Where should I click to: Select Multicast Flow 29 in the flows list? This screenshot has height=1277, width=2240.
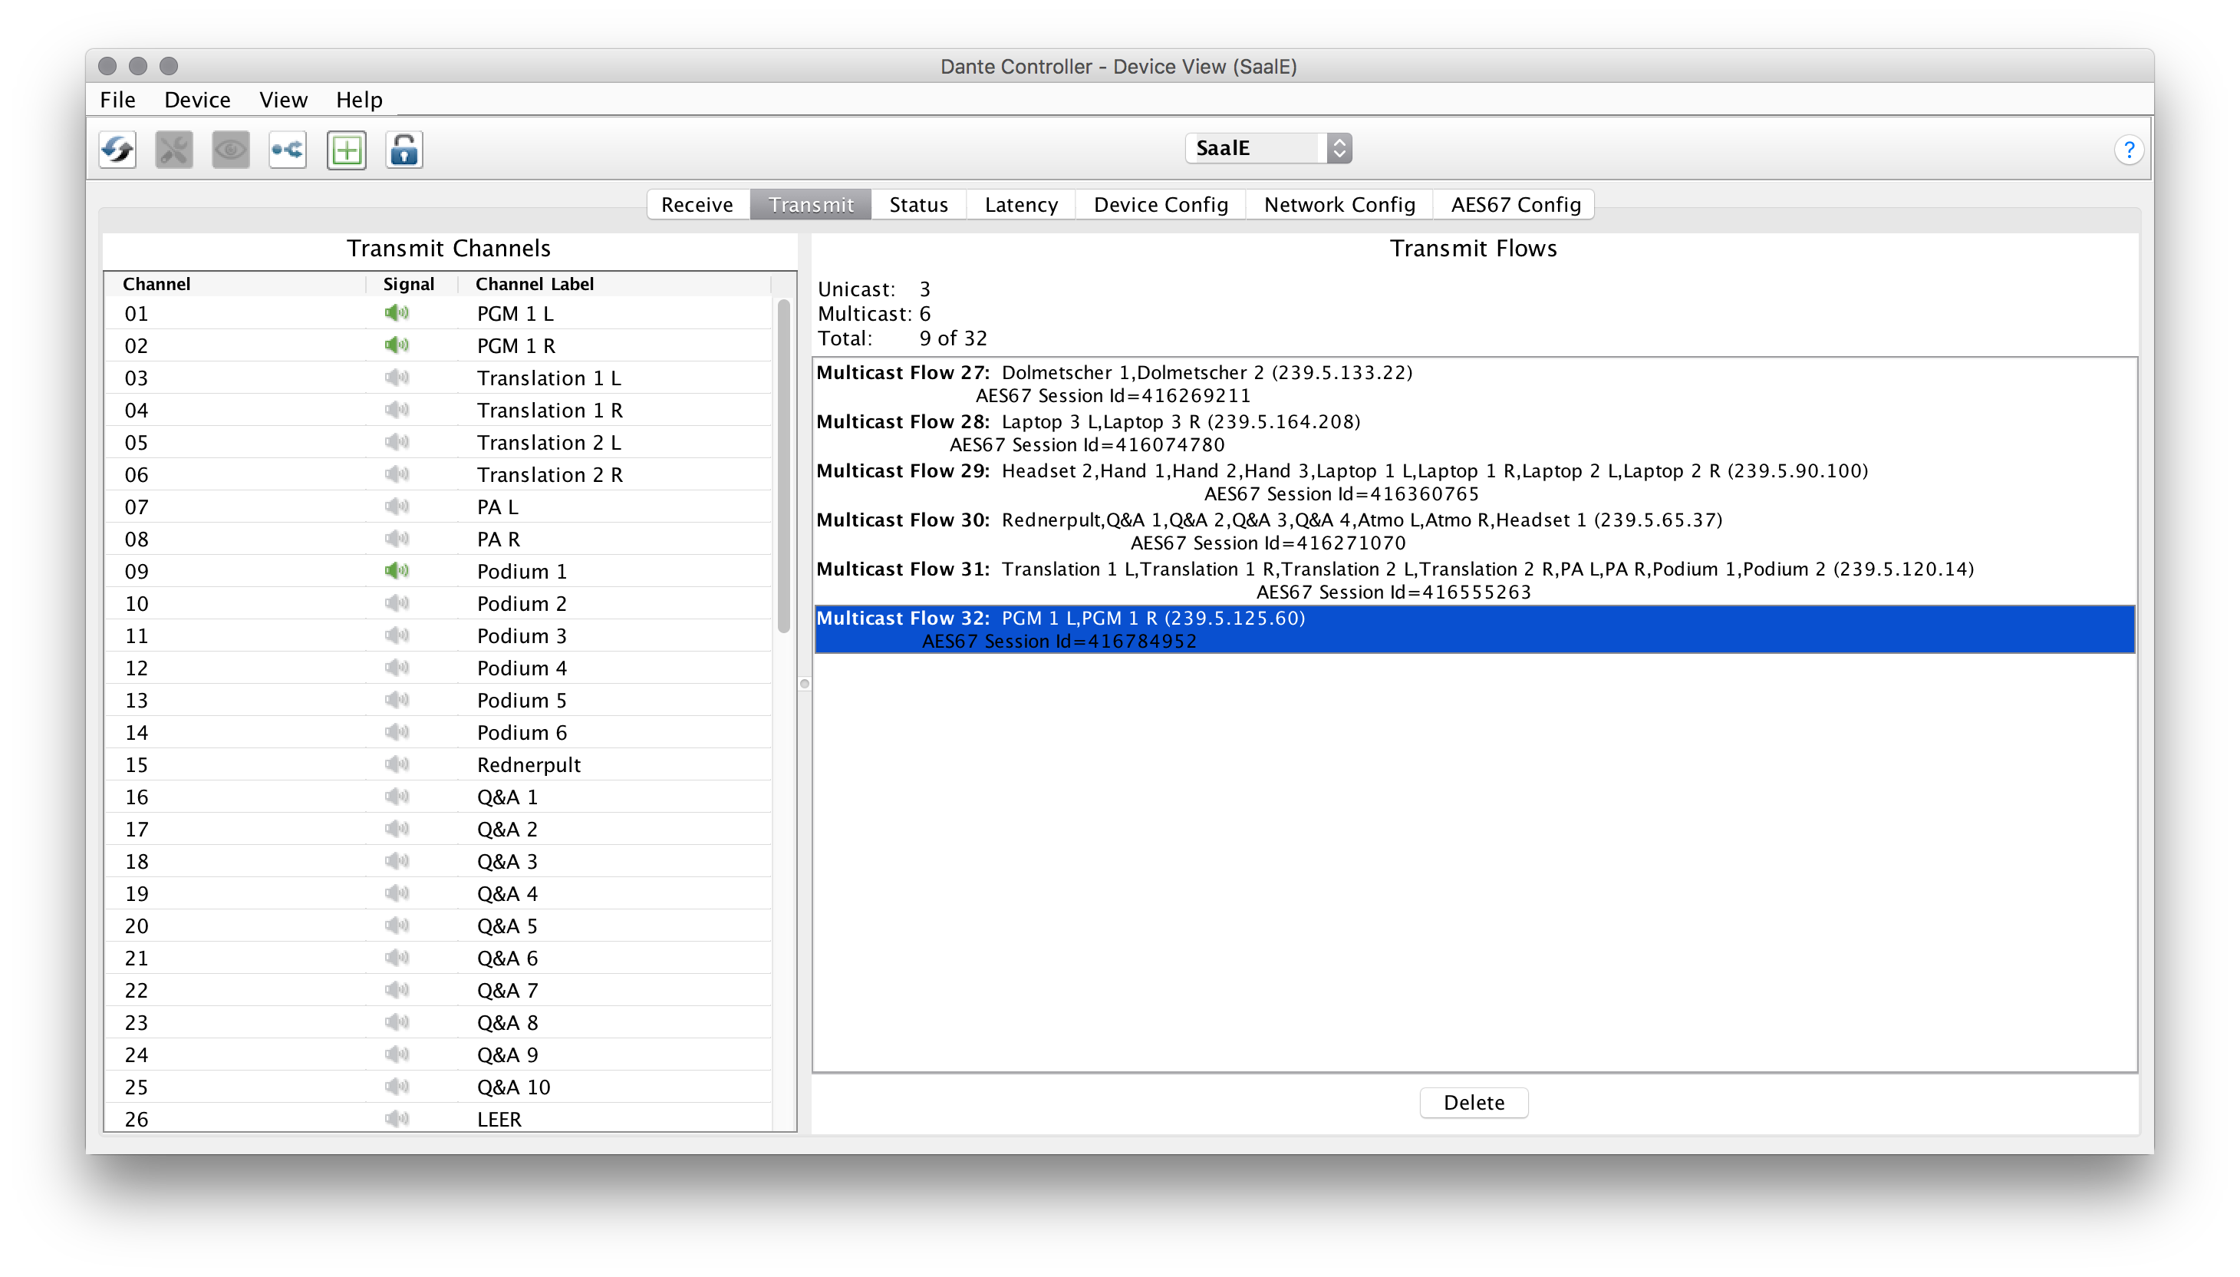[1342, 481]
